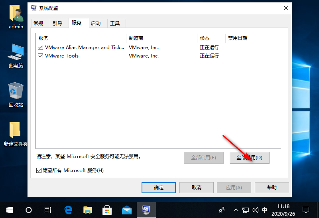Open File Explorer from taskbar
This screenshot has width=319, height=218.
(88, 209)
